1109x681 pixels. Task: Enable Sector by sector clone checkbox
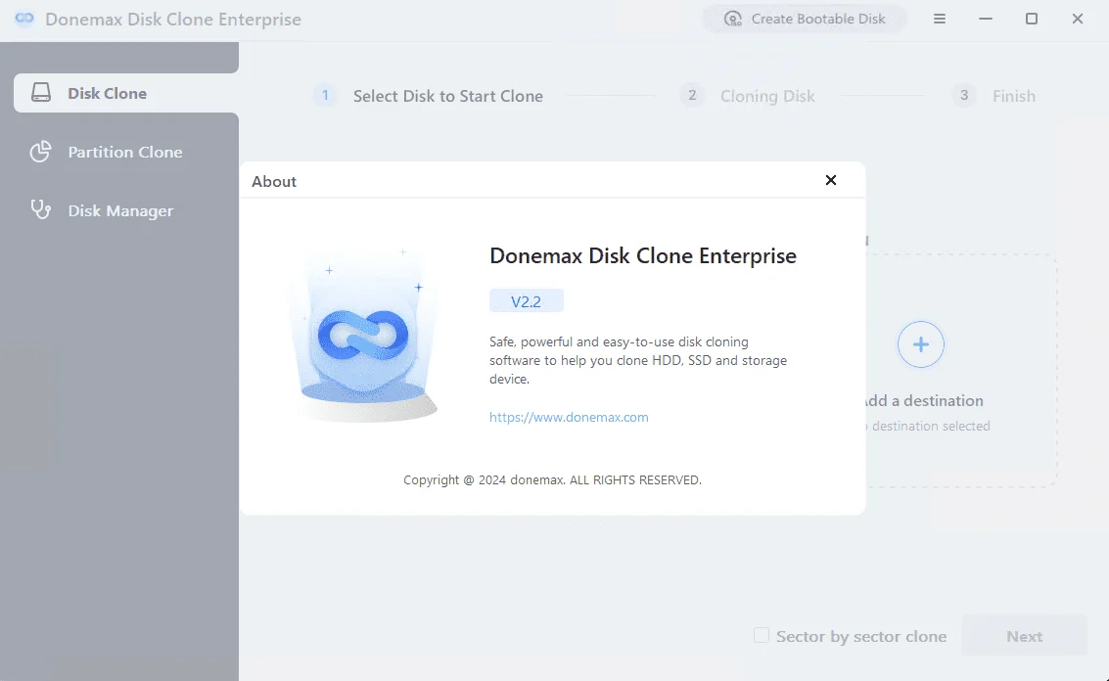click(761, 635)
